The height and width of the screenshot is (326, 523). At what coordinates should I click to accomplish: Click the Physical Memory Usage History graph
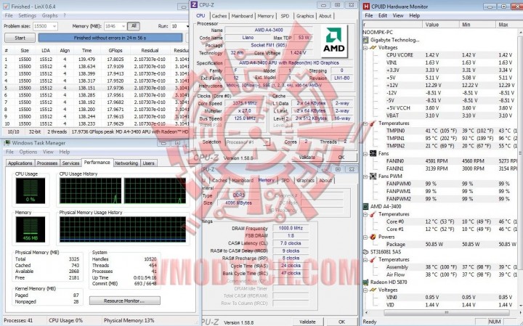pyautogui.click(x=123, y=229)
